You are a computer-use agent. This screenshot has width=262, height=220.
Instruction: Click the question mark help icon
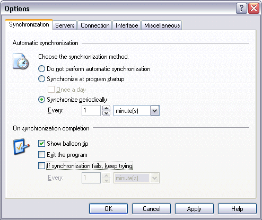241,8
